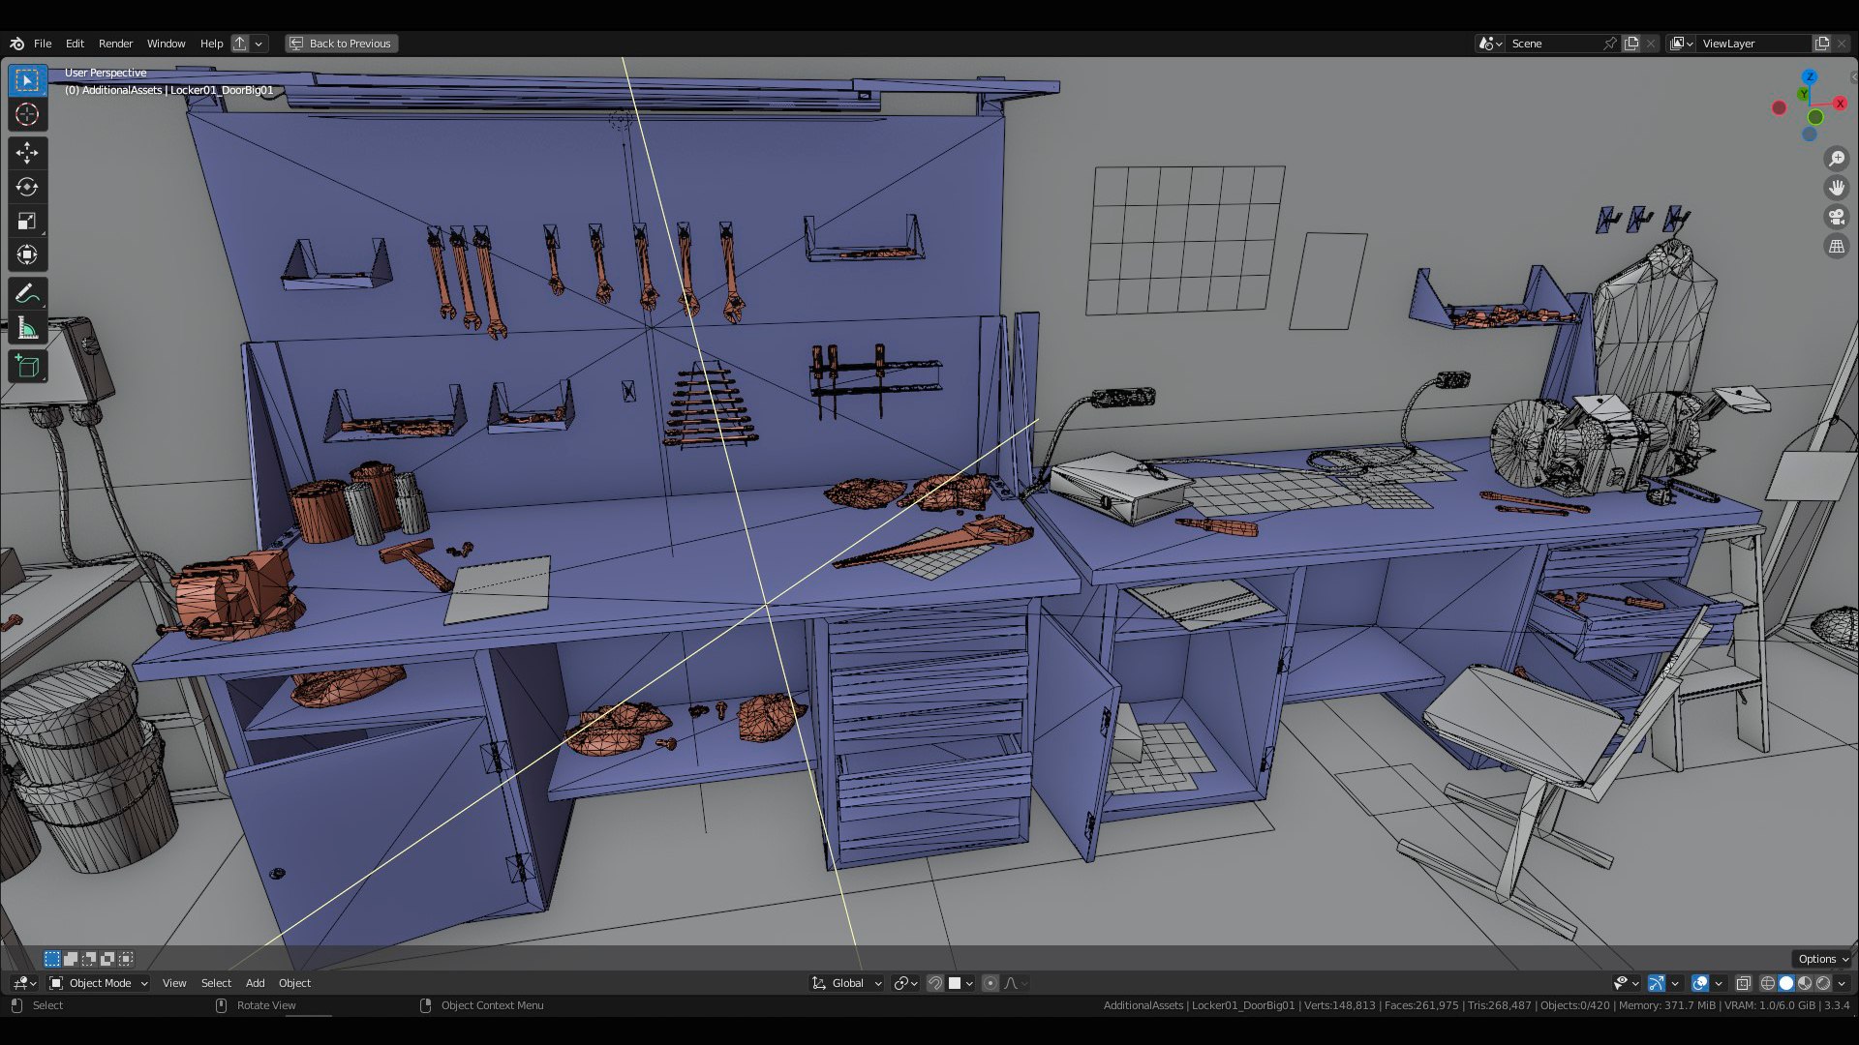
Task: Click the Z axis on navigation gizmo
Action: 1810,76
